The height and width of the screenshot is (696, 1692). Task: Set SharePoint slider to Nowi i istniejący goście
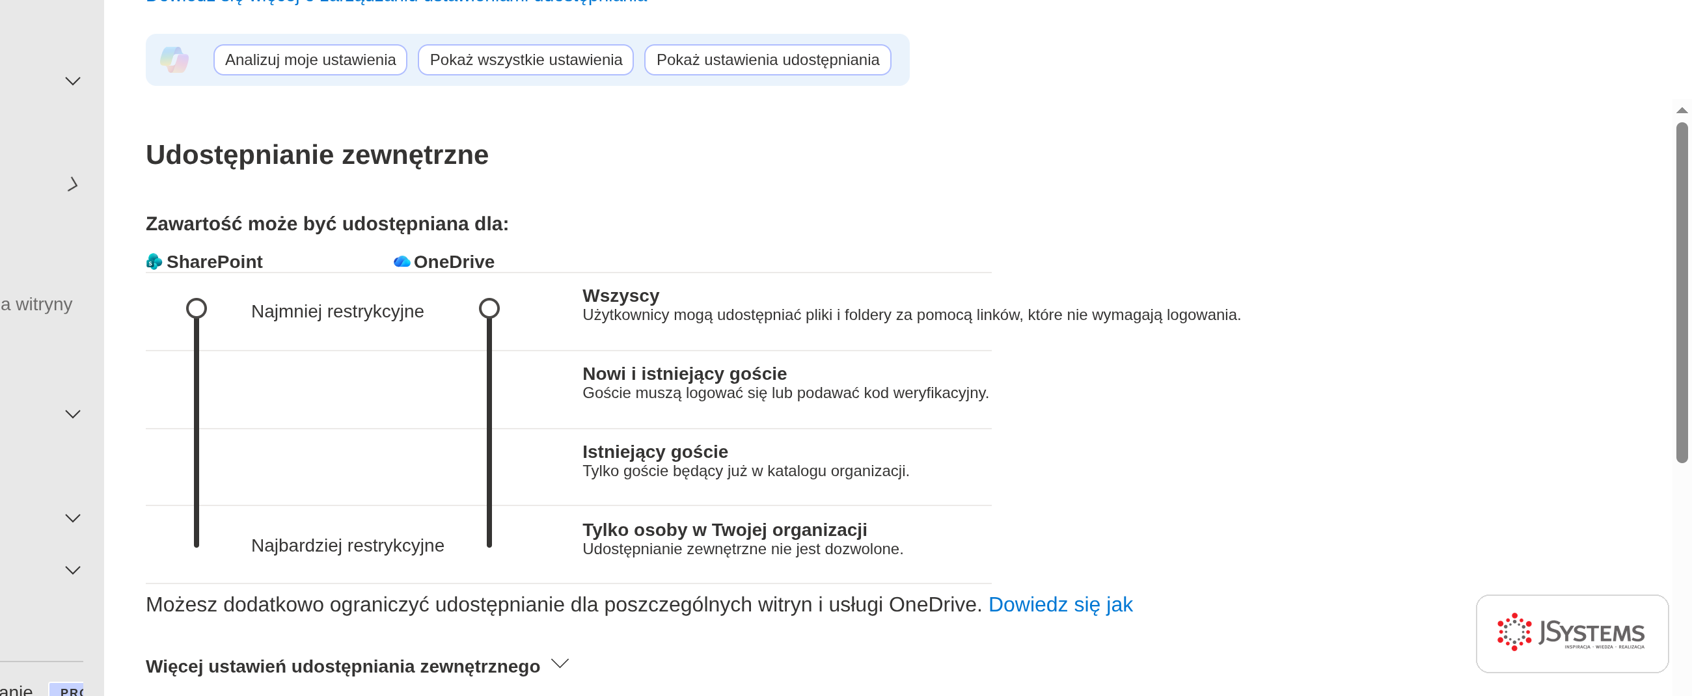[197, 390]
